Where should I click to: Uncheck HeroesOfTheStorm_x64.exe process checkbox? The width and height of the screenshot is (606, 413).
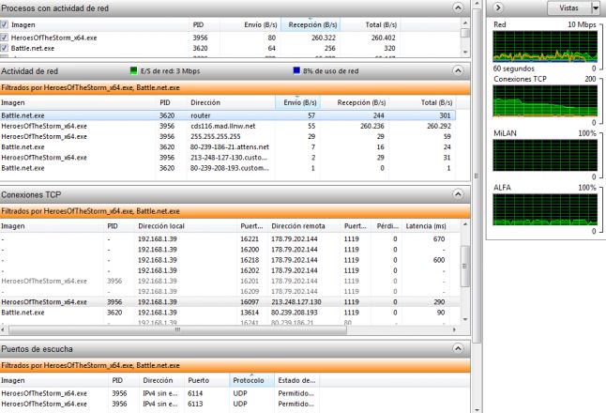point(5,38)
